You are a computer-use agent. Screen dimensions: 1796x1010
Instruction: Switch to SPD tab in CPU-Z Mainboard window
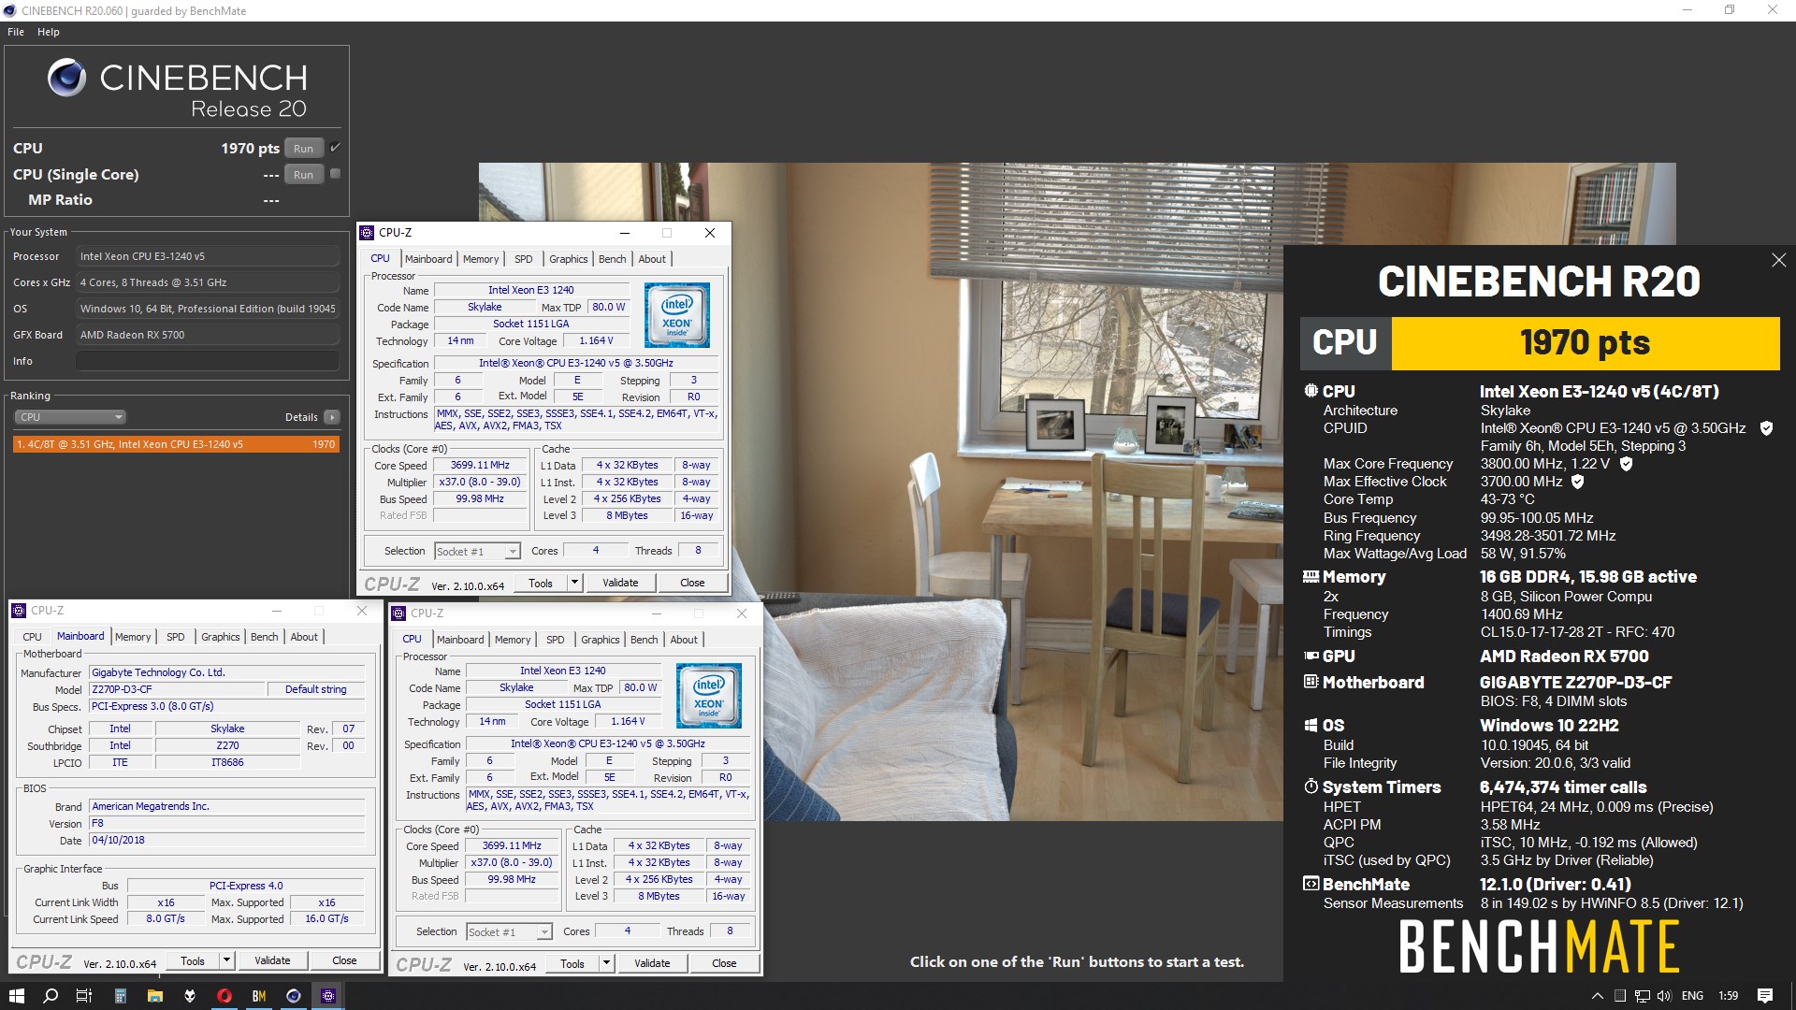(176, 637)
